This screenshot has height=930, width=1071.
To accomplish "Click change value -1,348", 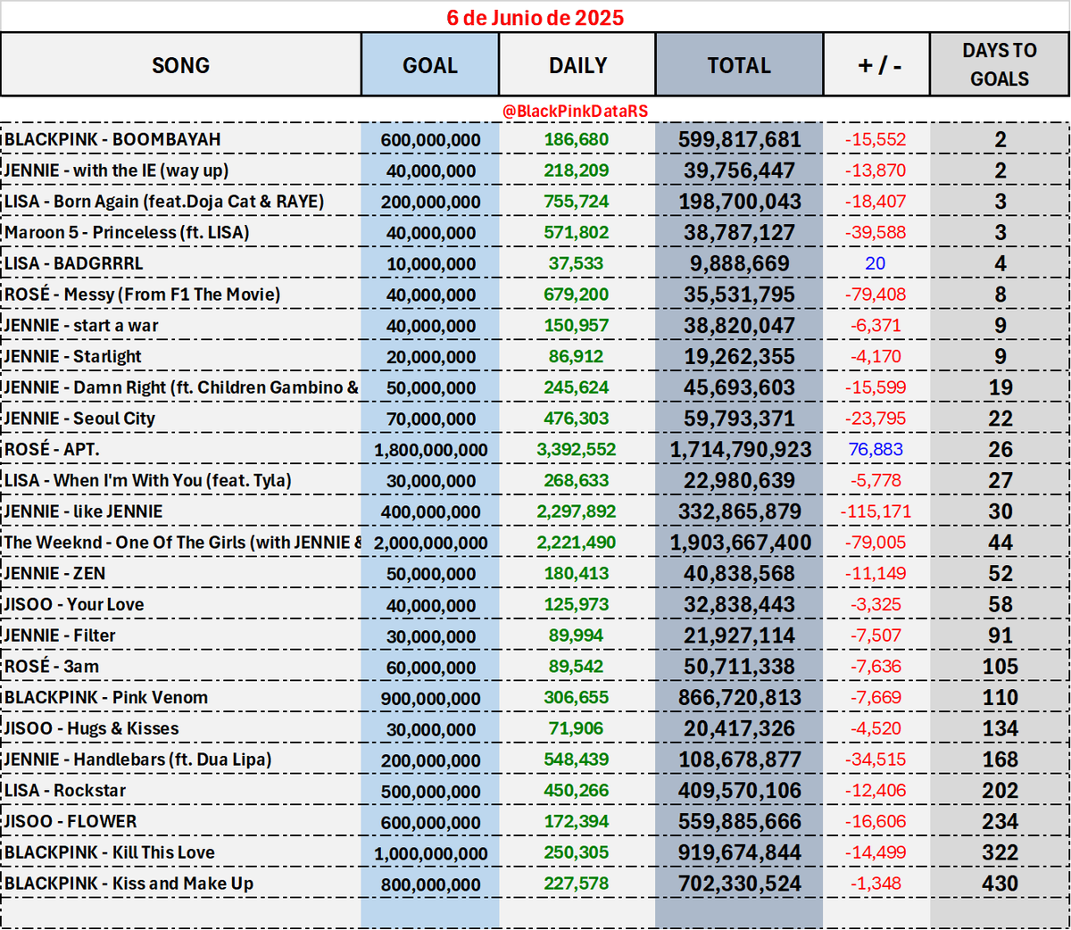I will (876, 884).
